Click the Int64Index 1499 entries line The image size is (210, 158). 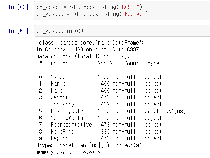click(88, 50)
